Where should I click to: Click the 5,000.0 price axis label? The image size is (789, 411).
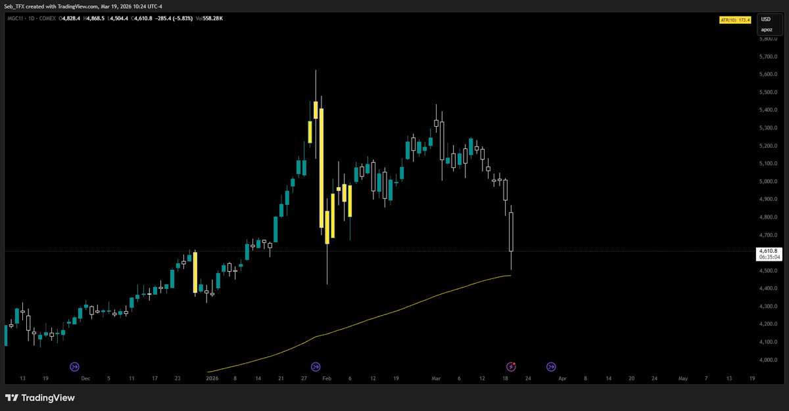tap(769, 181)
